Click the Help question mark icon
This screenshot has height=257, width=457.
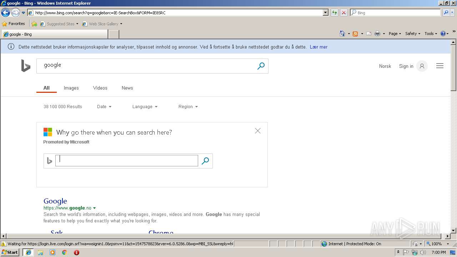[443, 34]
